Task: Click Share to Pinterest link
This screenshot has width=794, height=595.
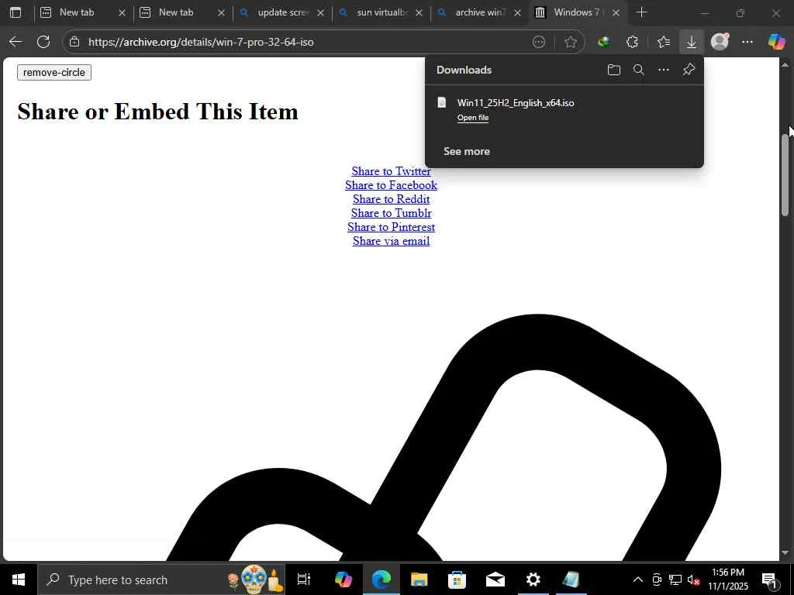Action: [x=391, y=227]
